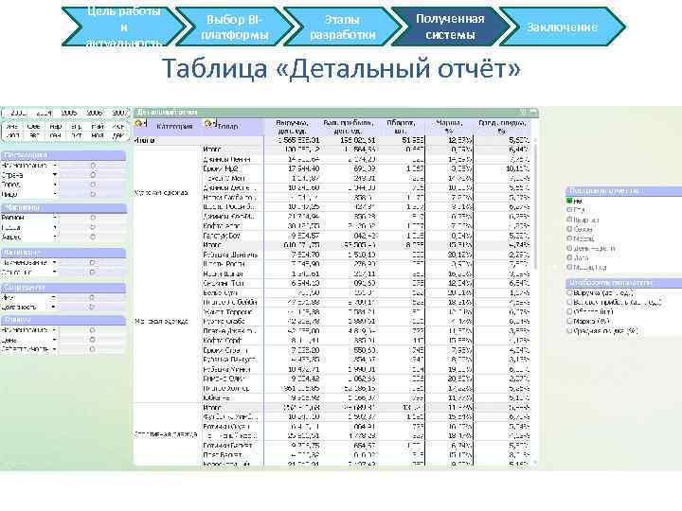
Task: Select month ноя in the month filter
Action: pyautogui.click(x=98, y=135)
